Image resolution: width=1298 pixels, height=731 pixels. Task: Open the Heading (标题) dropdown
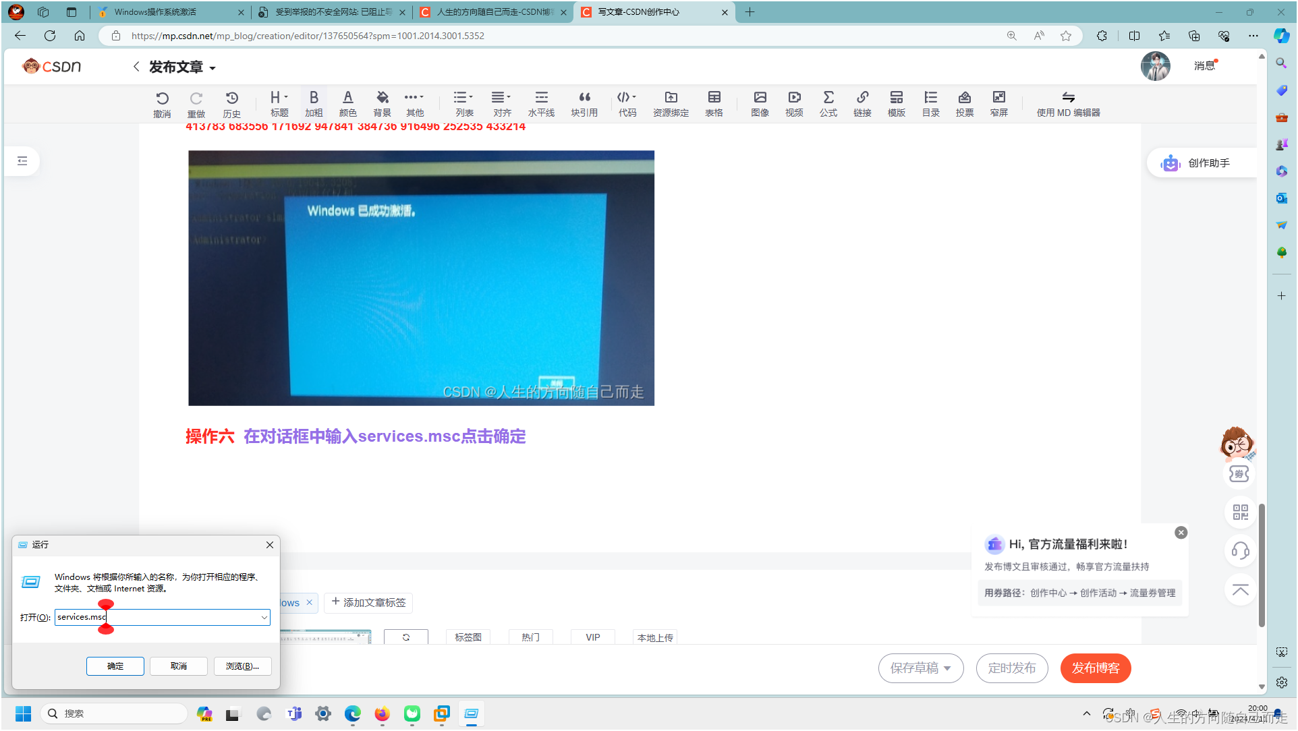pos(279,104)
